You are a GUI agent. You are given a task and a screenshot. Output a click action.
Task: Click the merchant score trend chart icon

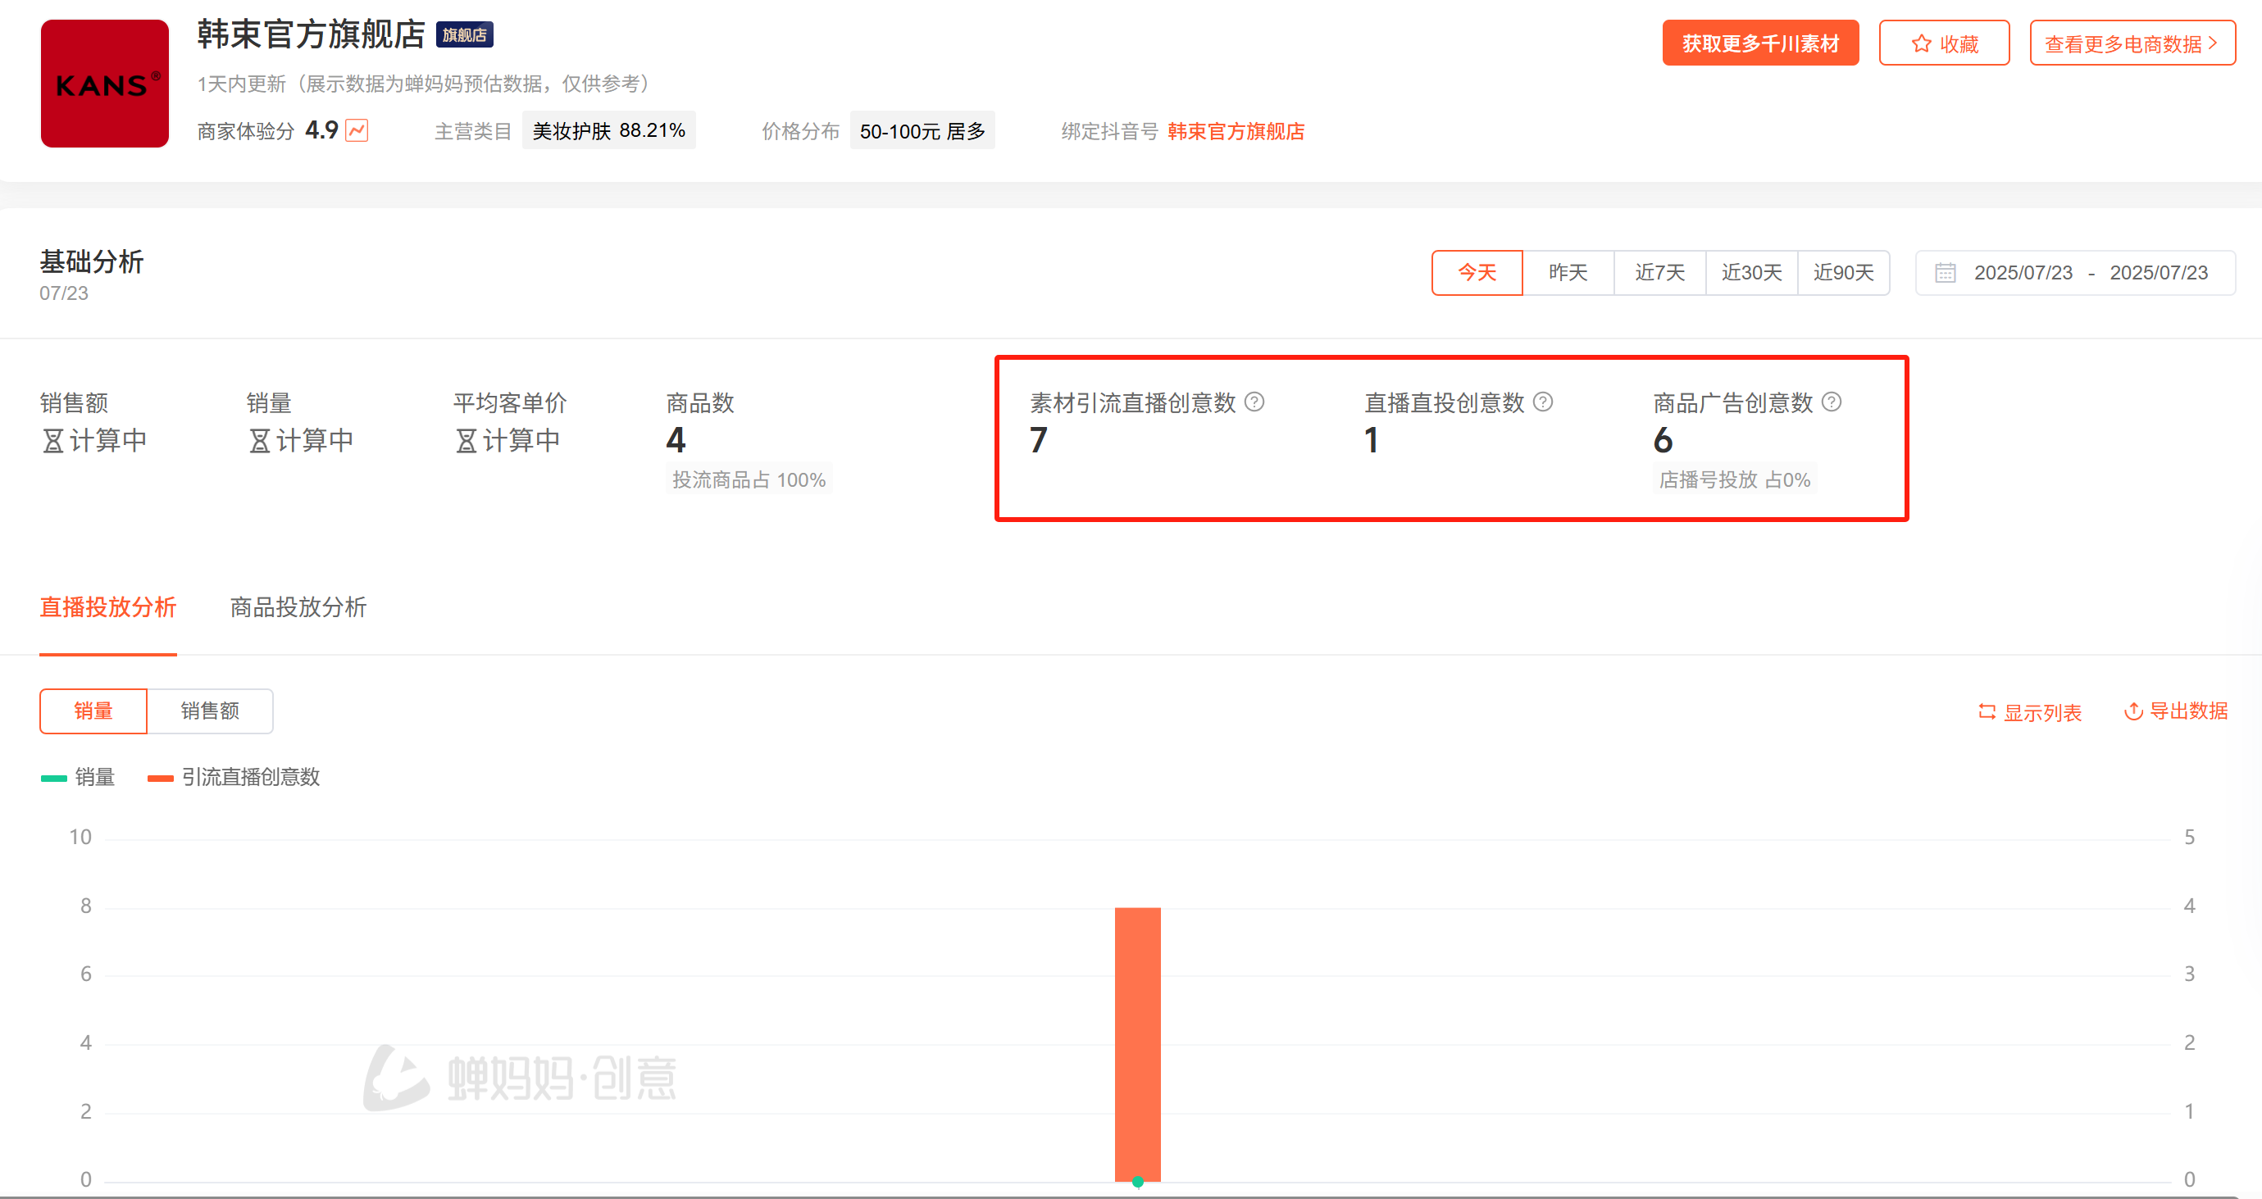[x=357, y=131]
